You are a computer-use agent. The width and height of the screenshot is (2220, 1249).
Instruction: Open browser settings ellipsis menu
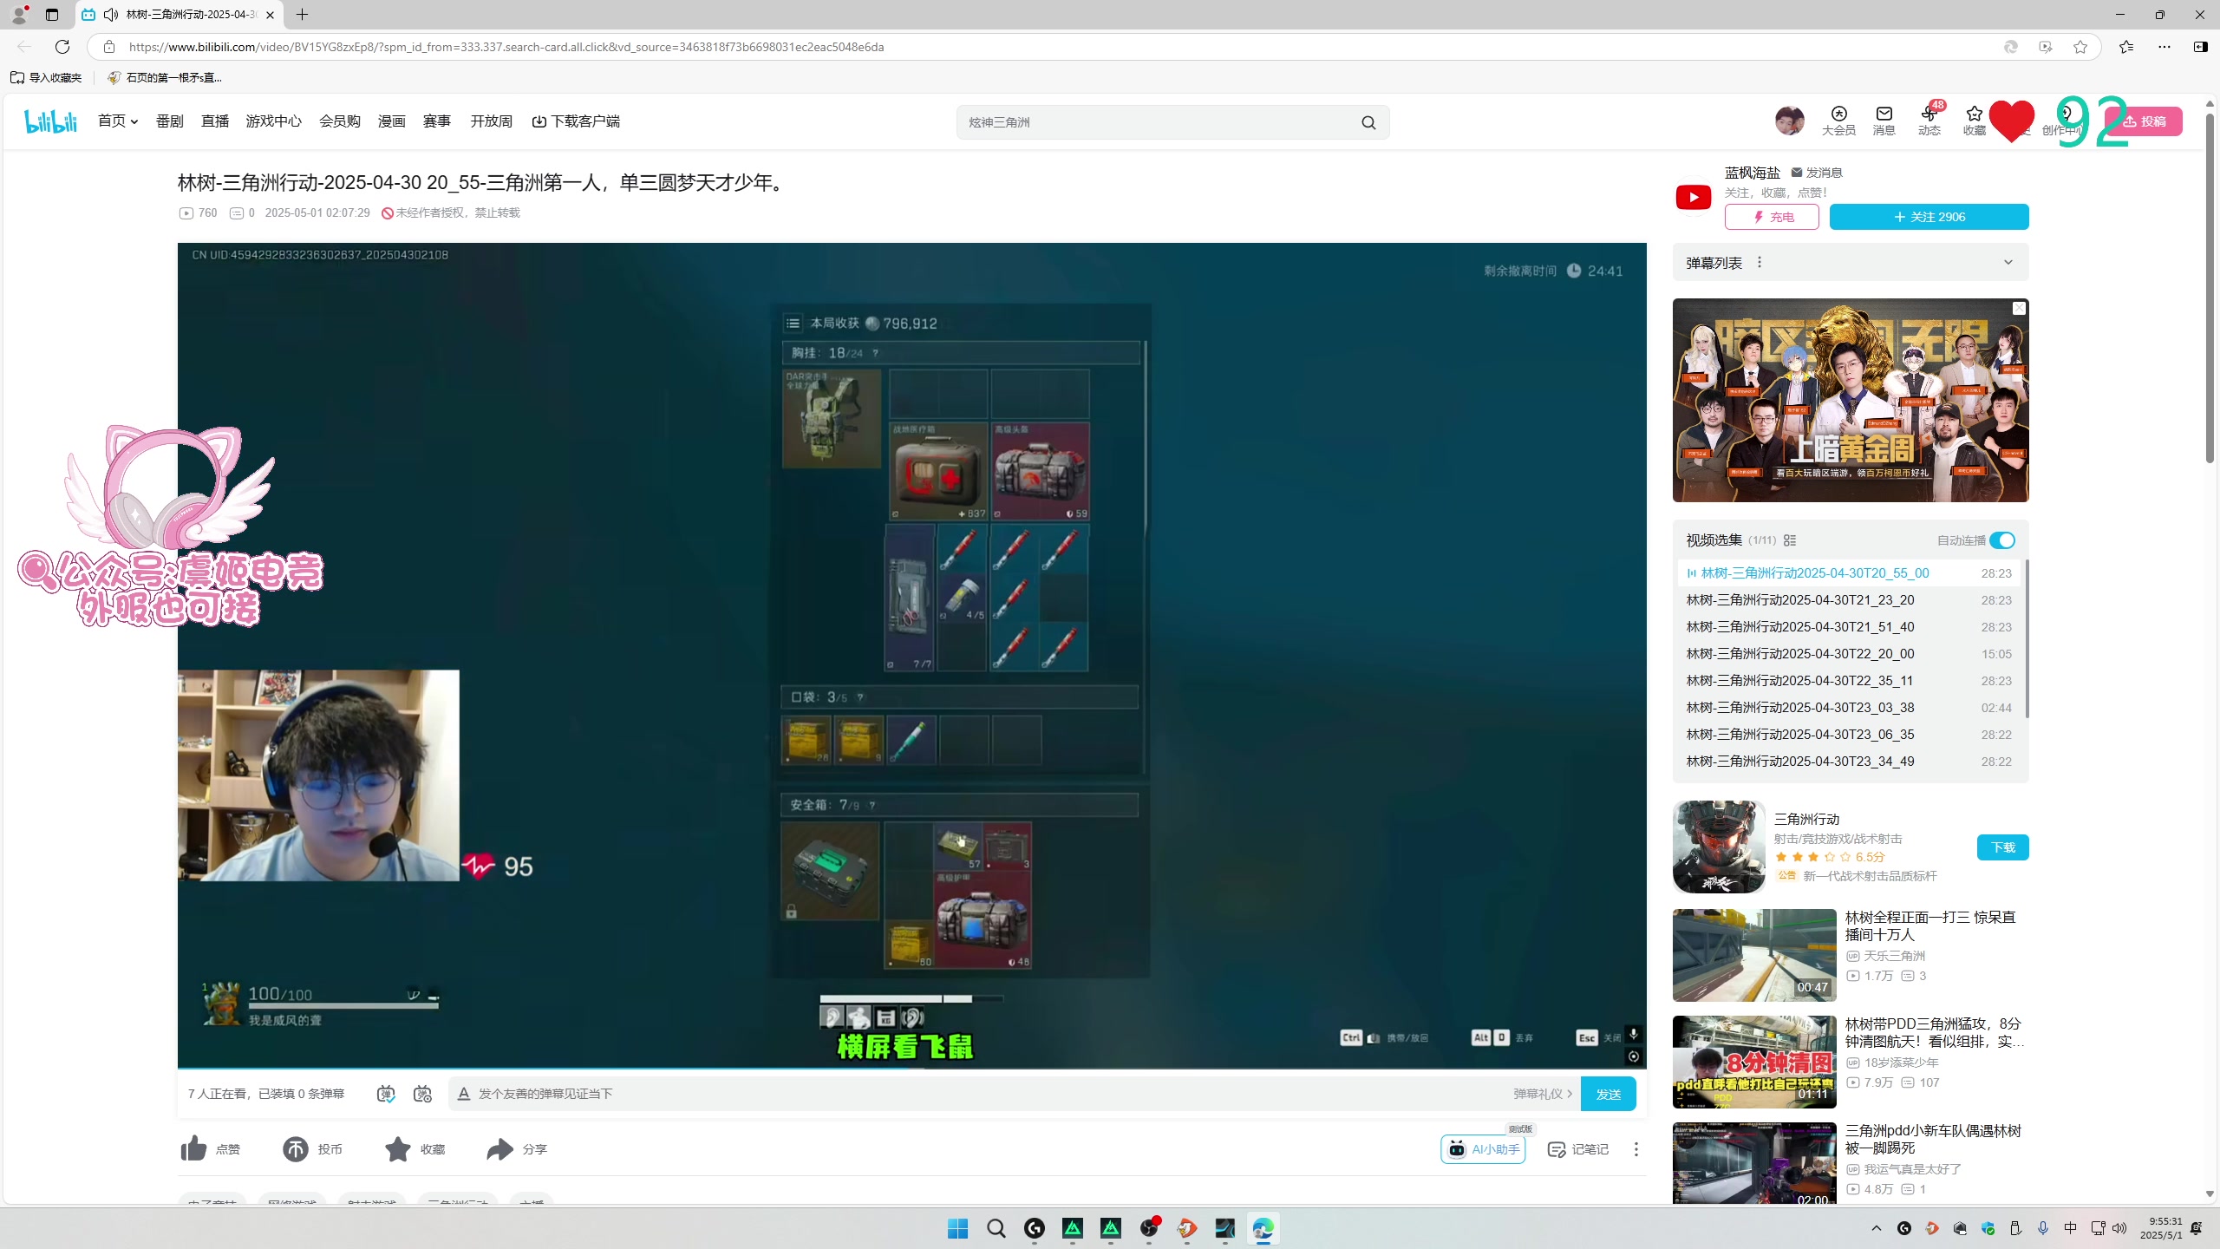[2164, 47]
